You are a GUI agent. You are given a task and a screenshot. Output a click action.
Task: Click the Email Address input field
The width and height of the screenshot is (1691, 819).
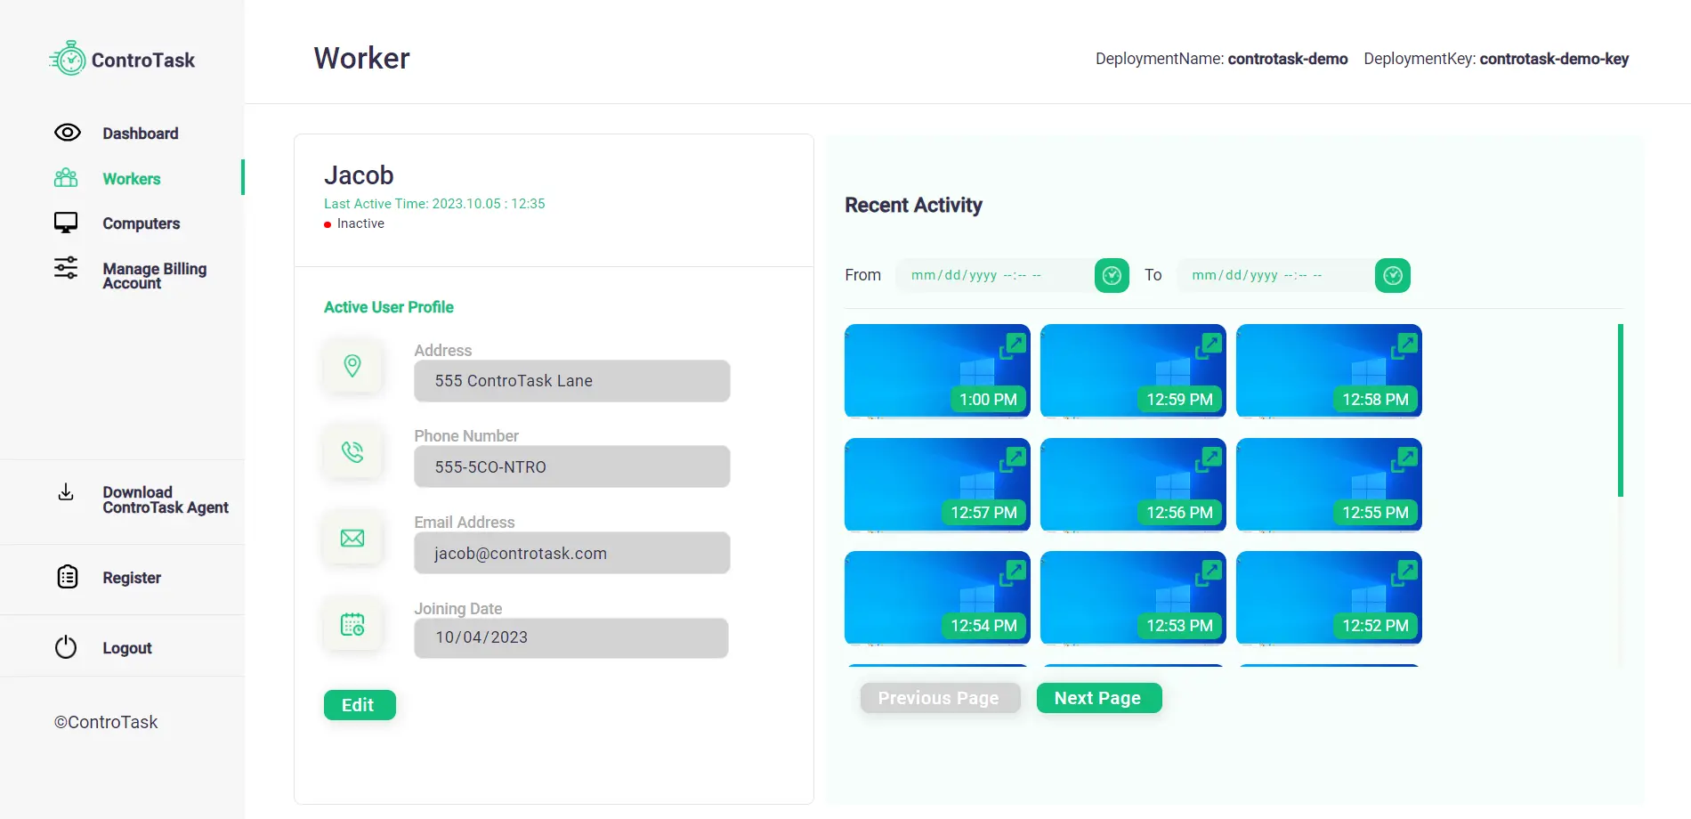pos(571,553)
